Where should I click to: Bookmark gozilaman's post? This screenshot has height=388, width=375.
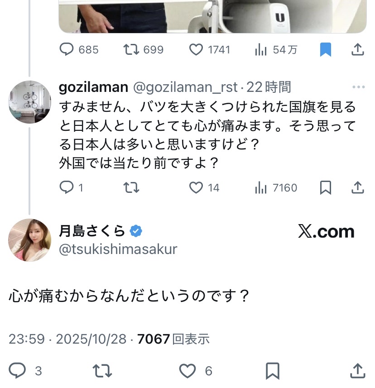(325, 187)
